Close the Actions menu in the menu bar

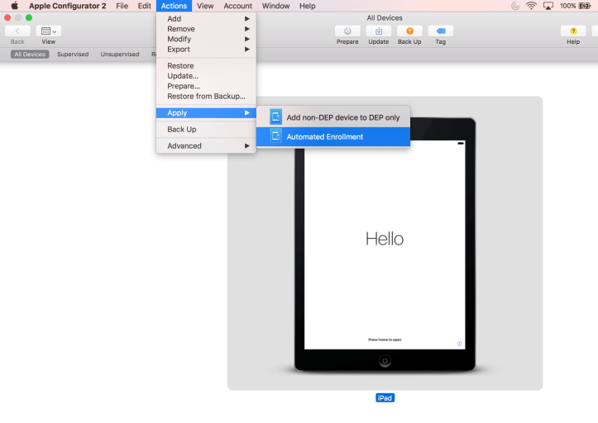tap(174, 6)
